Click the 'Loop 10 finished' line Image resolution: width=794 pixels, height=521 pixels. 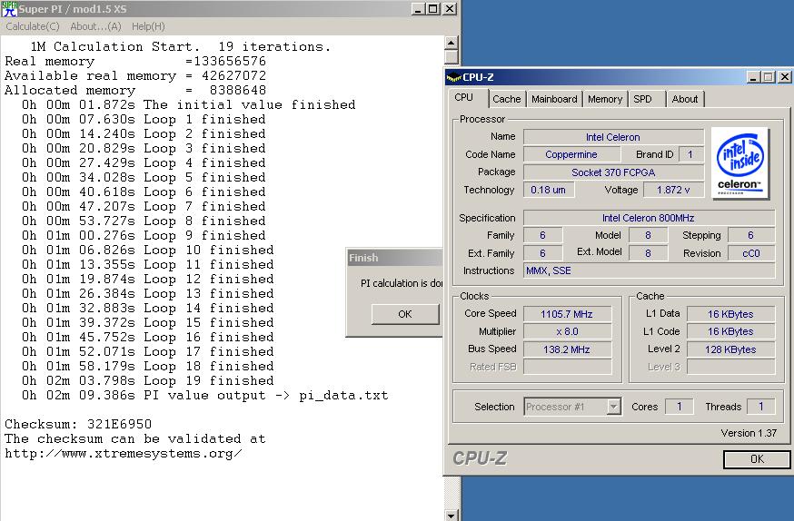[x=147, y=250]
